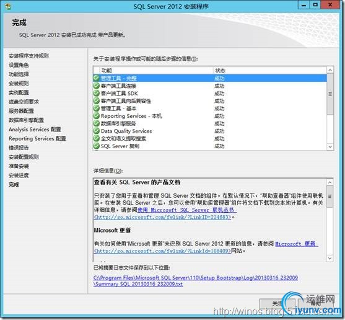Viewport: 345px width, 320px height.
Task: Select the 客户端工具连接 row
Action: click(210, 86)
